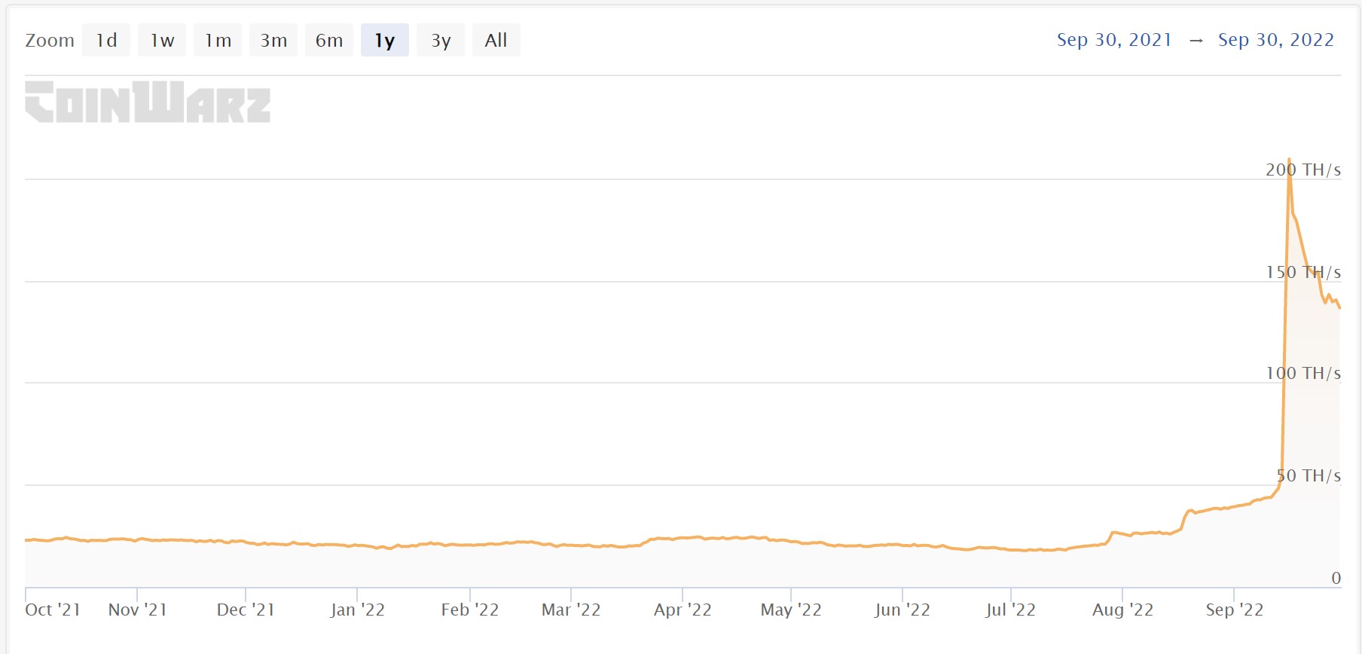Click the 'Nov '21' axis label

click(137, 610)
